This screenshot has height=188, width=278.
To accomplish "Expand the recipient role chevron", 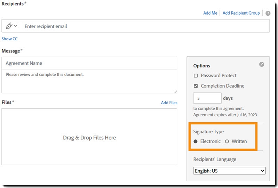I will click(15, 26).
